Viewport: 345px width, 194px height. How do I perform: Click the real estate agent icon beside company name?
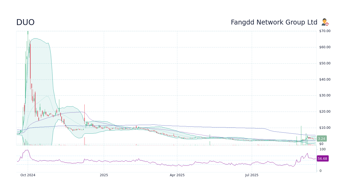(325, 22)
